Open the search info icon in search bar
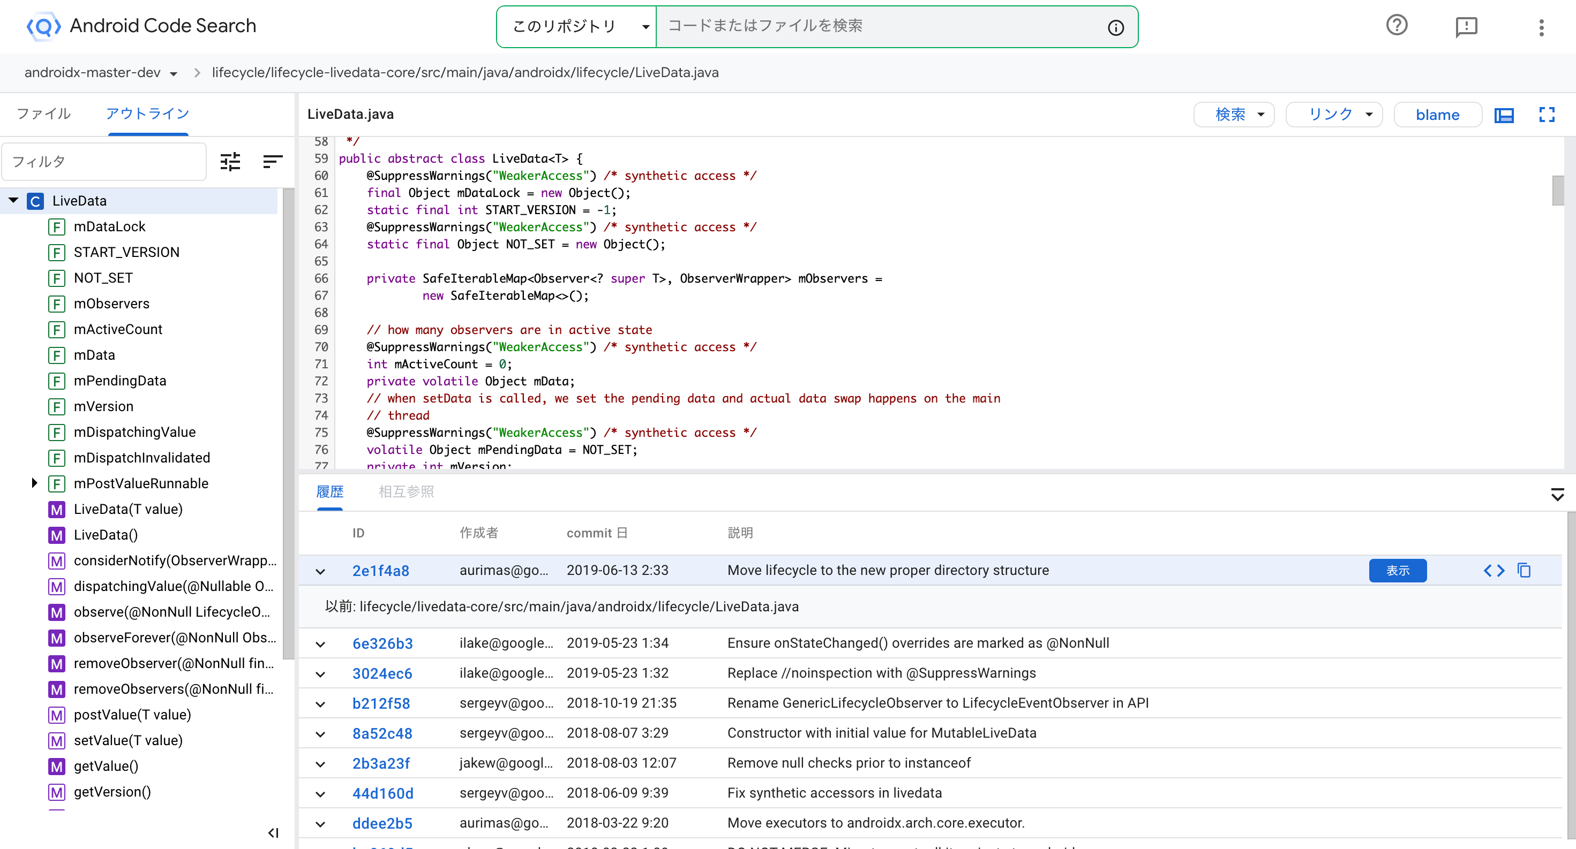Viewport: 1576px width, 849px height. pyautogui.click(x=1115, y=27)
